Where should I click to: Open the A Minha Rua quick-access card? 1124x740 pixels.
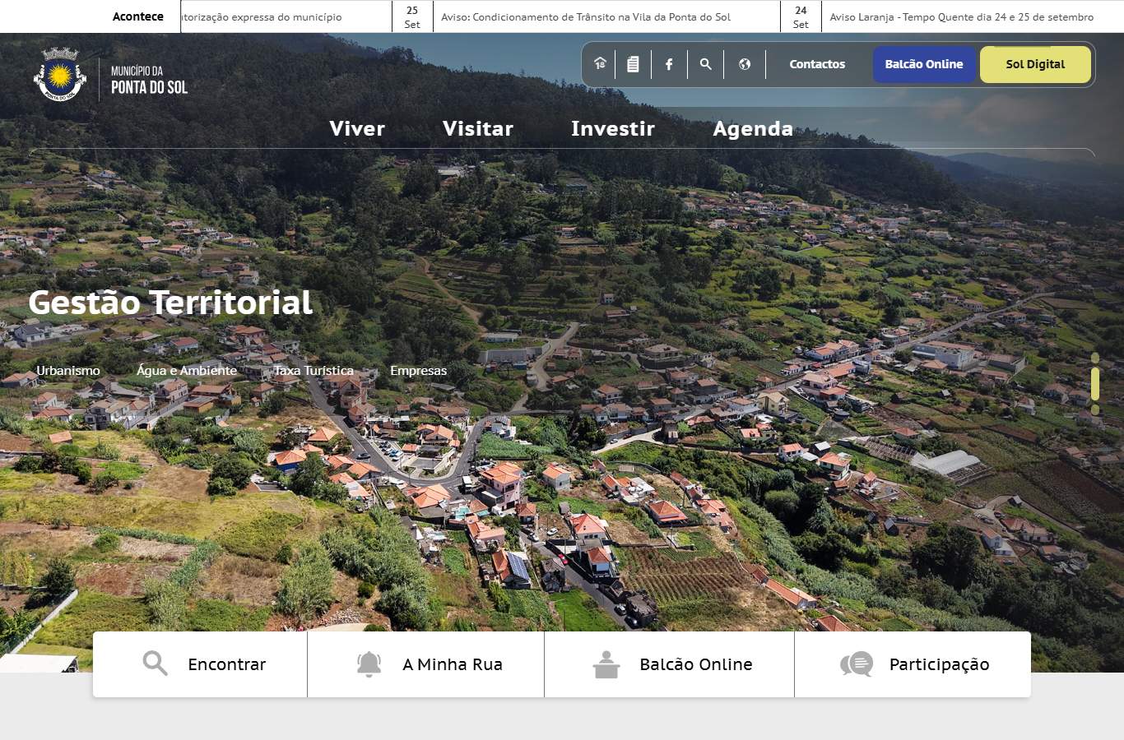coord(426,664)
